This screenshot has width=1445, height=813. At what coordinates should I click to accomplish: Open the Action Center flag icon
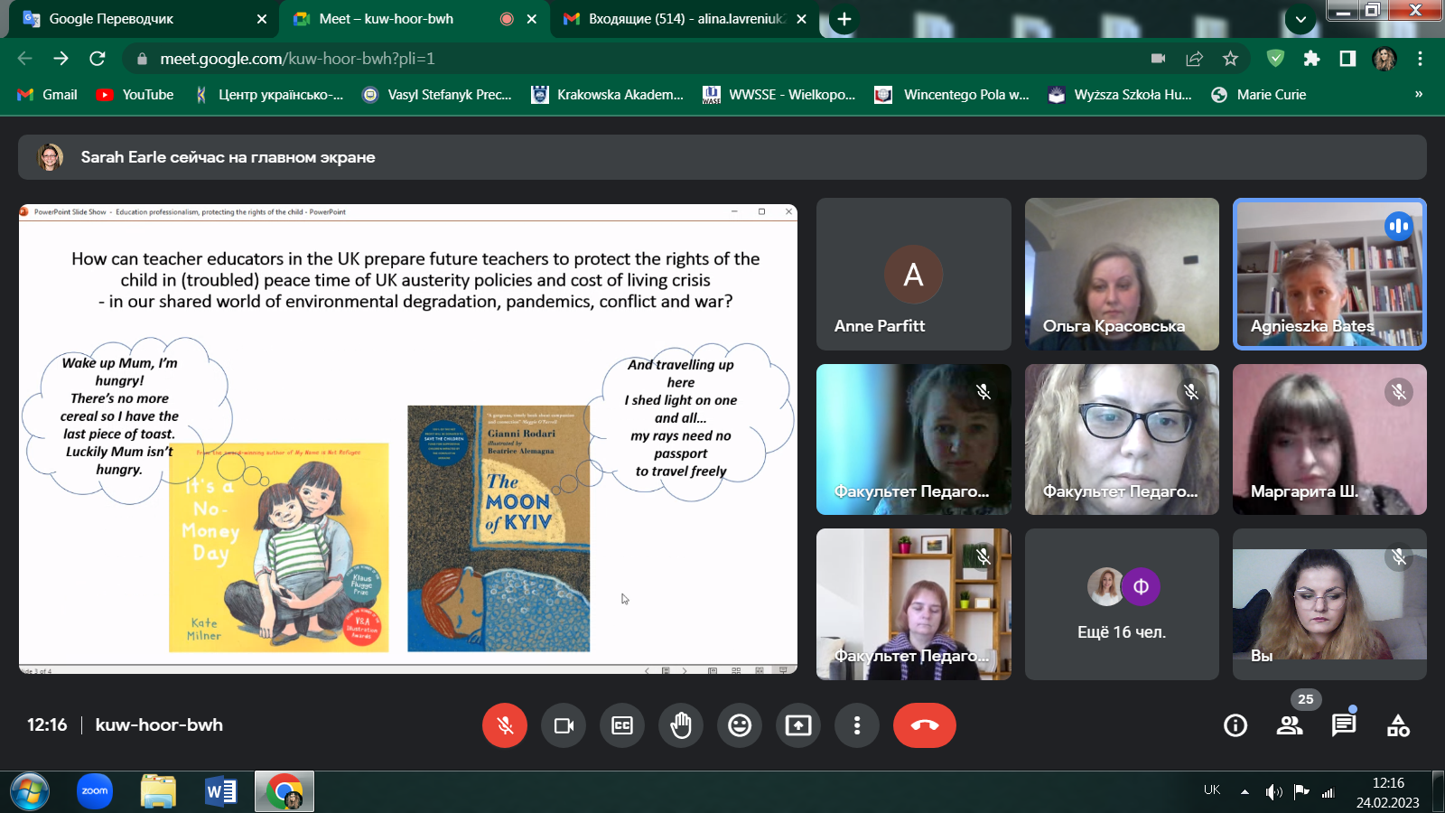(x=1301, y=791)
